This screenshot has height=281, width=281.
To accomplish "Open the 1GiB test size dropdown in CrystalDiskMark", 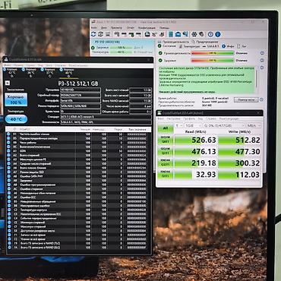I will [193, 125].
